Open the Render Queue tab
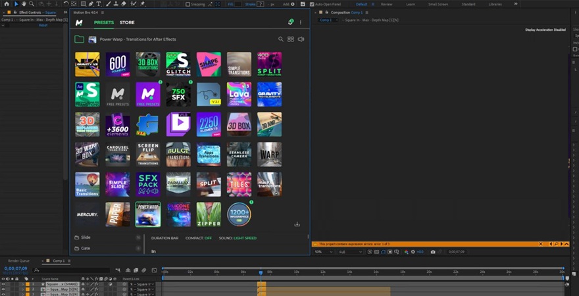This screenshot has width=579, height=296. 19,260
